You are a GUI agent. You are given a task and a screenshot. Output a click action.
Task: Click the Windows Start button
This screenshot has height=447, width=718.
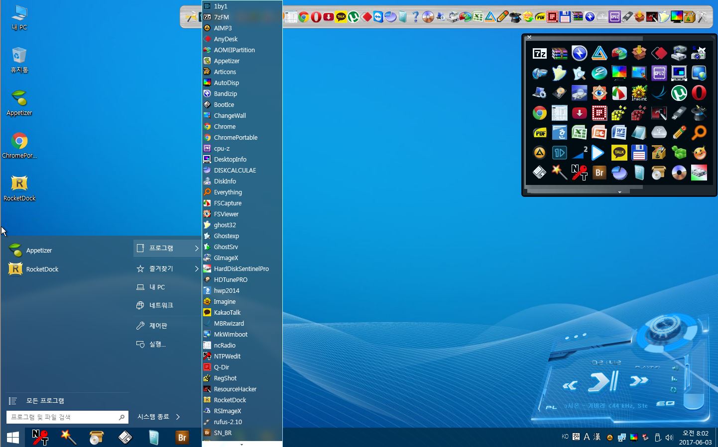click(13, 438)
